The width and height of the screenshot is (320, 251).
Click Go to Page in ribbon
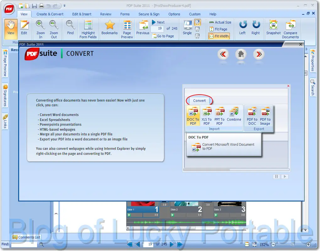(x=163, y=36)
